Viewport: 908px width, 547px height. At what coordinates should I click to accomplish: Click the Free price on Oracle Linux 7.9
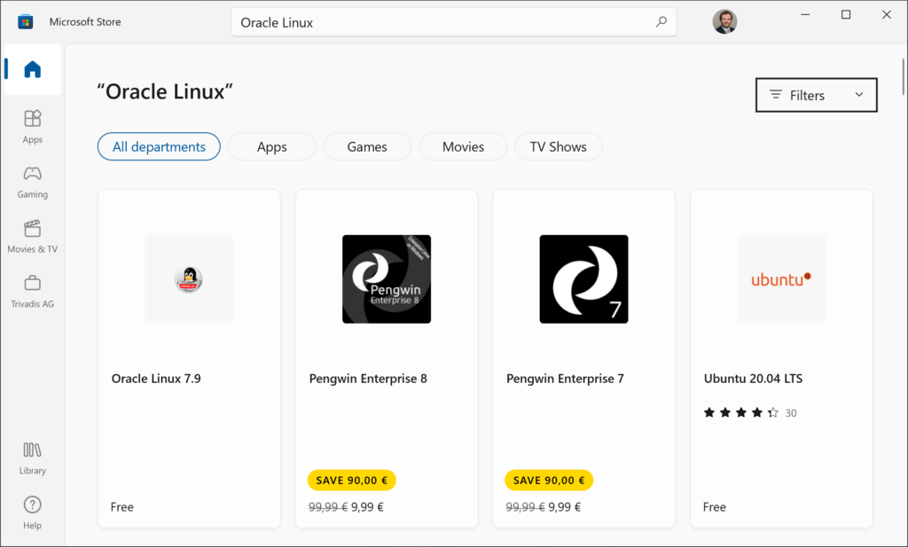tap(121, 507)
